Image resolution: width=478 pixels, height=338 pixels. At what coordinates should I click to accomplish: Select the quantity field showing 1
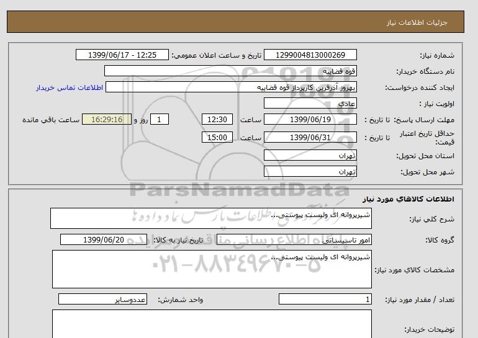[x=325, y=300]
